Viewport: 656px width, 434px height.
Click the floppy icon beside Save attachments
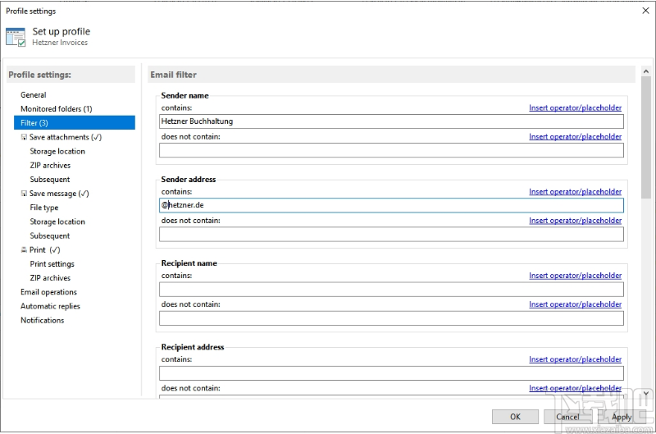point(24,138)
